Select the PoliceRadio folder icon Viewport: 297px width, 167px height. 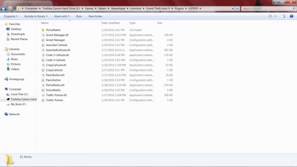click(x=43, y=30)
